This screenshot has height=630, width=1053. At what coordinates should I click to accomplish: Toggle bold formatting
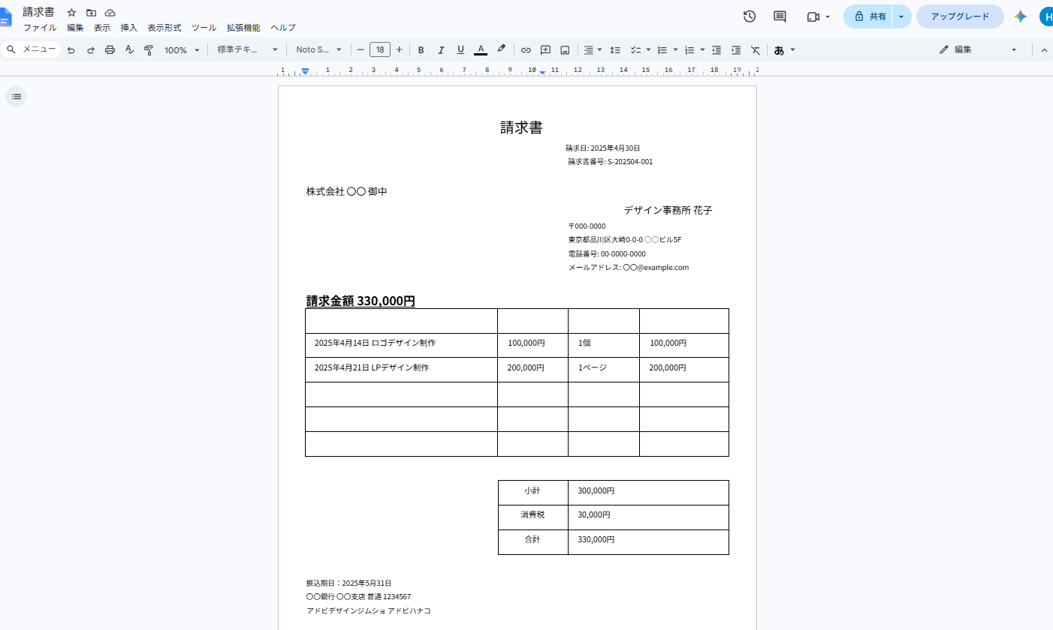pyautogui.click(x=421, y=50)
